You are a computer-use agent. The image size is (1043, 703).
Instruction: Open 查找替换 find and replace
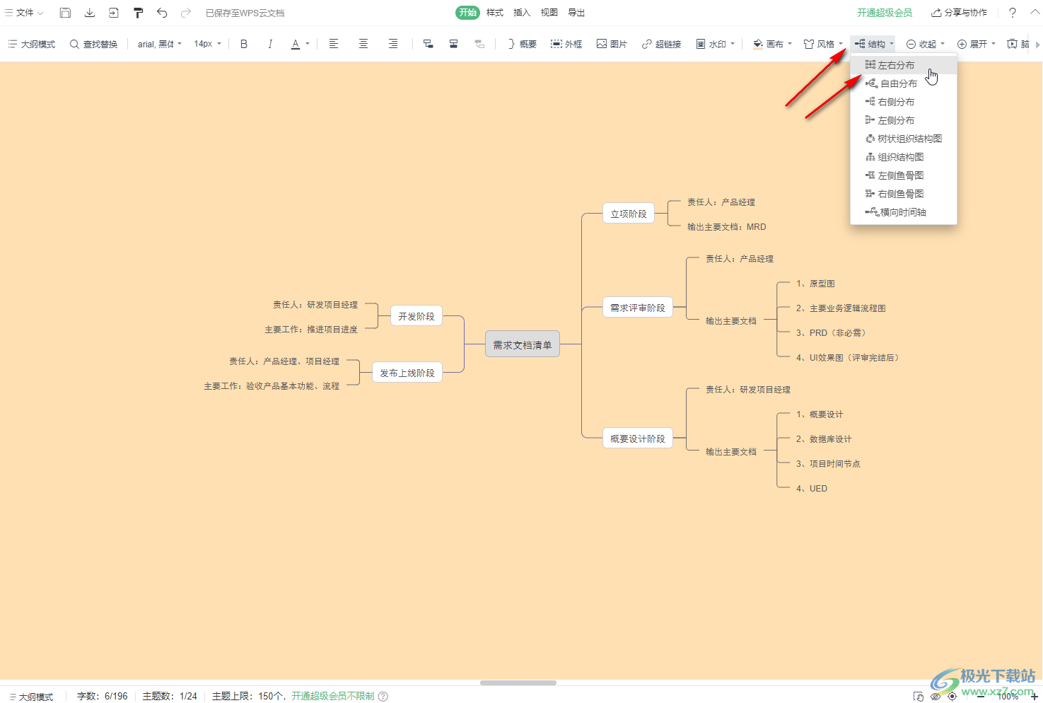[x=93, y=44]
